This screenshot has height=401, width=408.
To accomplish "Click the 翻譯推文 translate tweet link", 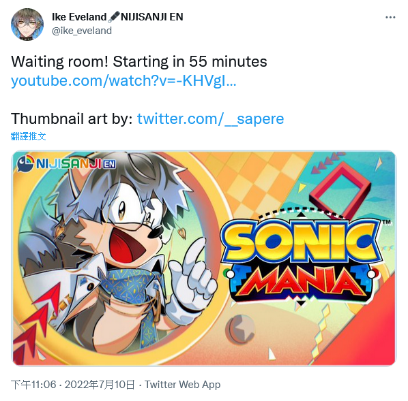I will [29, 136].
